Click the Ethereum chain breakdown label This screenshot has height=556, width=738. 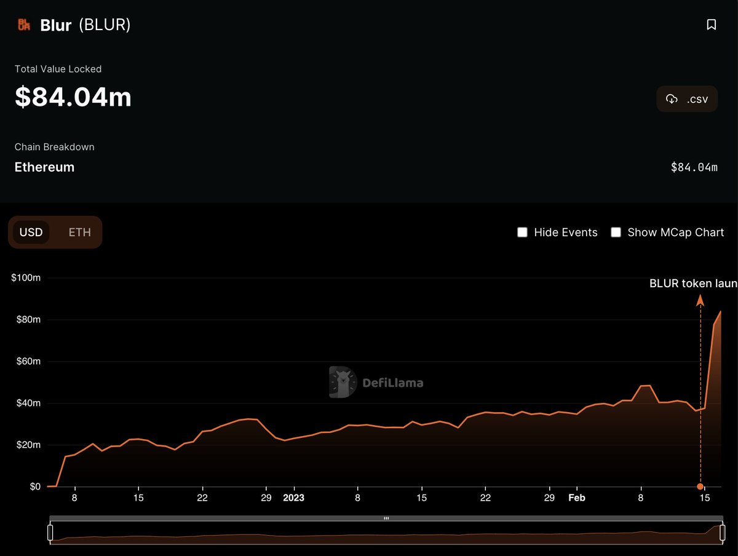point(44,167)
